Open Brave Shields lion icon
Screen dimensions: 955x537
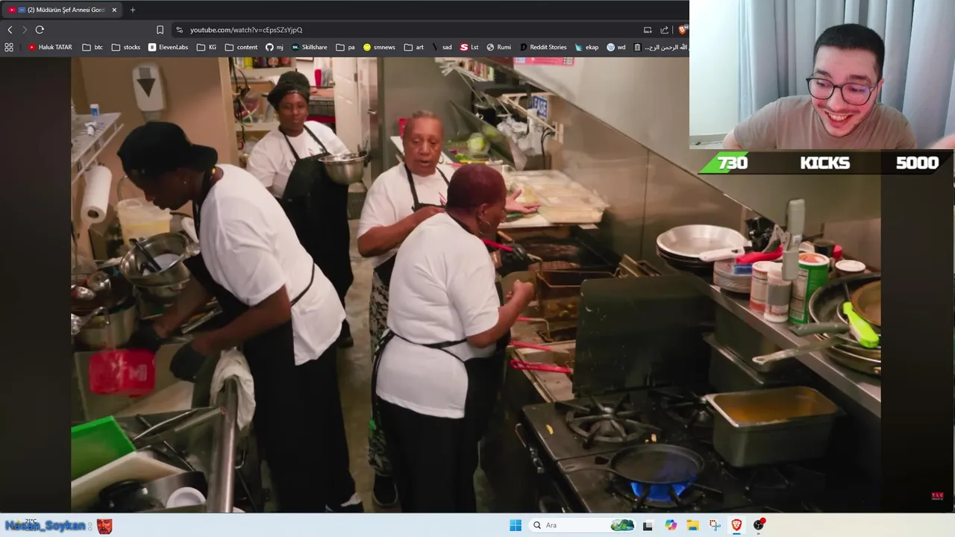click(x=683, y=30)
